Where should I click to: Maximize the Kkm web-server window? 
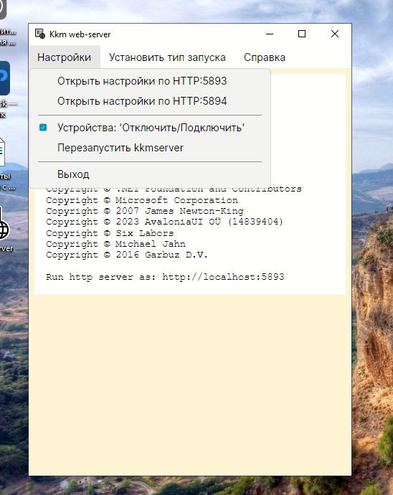(302, 34)
